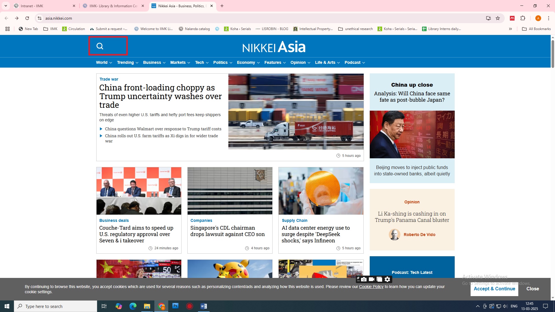555x312 pixels.
Task: Open the overlay toolbar settings gear
Action: (x=387, y=279)
